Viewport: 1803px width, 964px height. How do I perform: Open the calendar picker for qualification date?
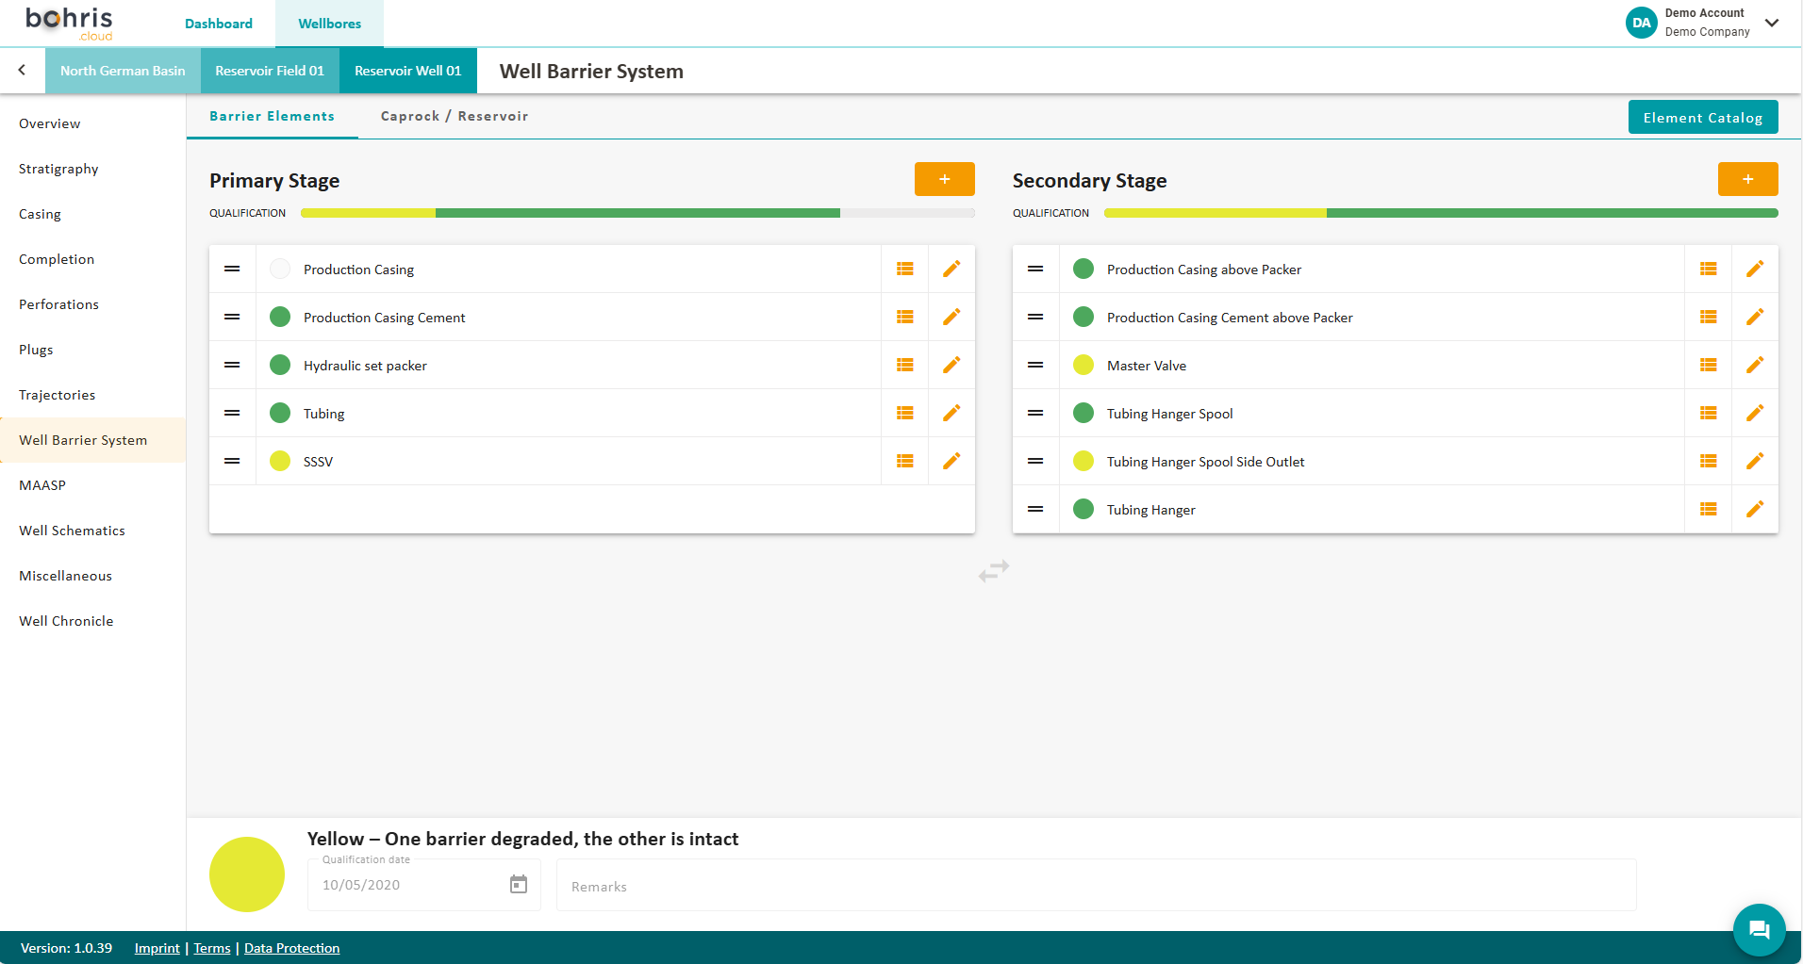519,885
